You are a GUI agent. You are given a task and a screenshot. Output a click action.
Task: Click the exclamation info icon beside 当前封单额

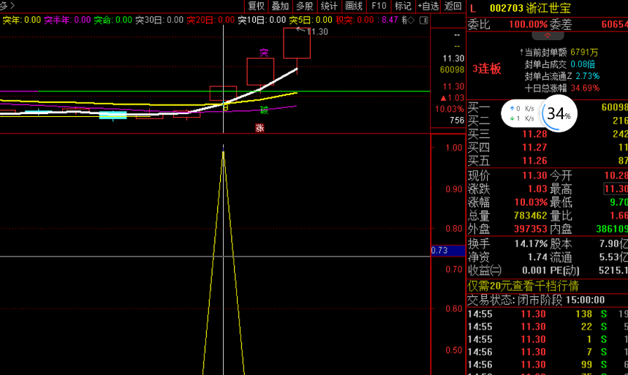click(521, 52)
